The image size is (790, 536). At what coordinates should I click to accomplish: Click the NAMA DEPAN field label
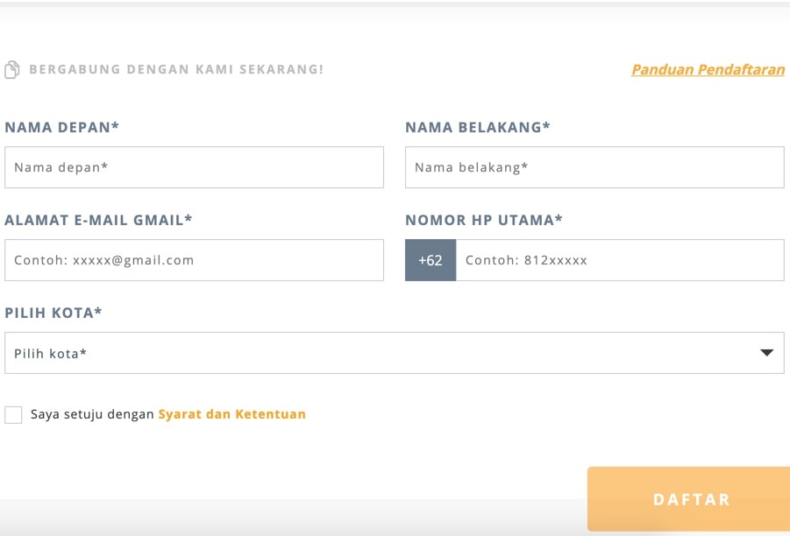[61, 127]
